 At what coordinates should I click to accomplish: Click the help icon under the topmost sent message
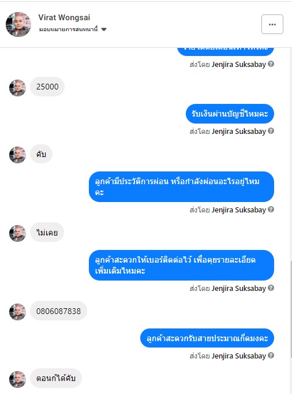(271, 64)
